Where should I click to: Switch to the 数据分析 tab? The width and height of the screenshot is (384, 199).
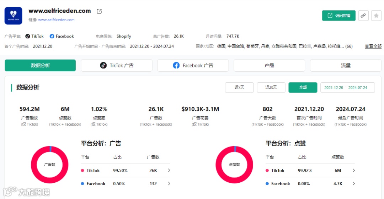click(40, 65)
